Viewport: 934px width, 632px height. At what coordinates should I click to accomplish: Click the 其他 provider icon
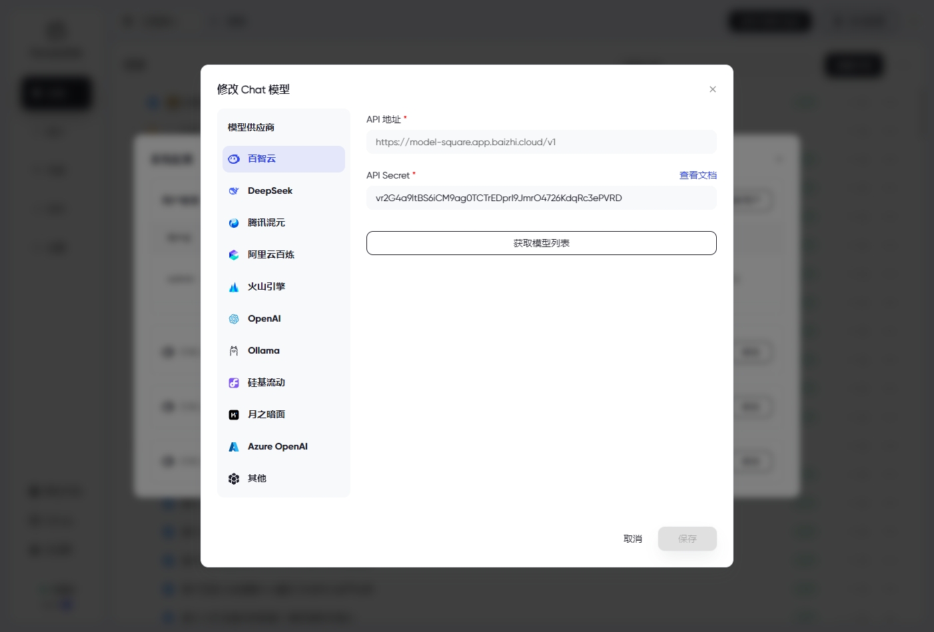click(x=234, y=479)
